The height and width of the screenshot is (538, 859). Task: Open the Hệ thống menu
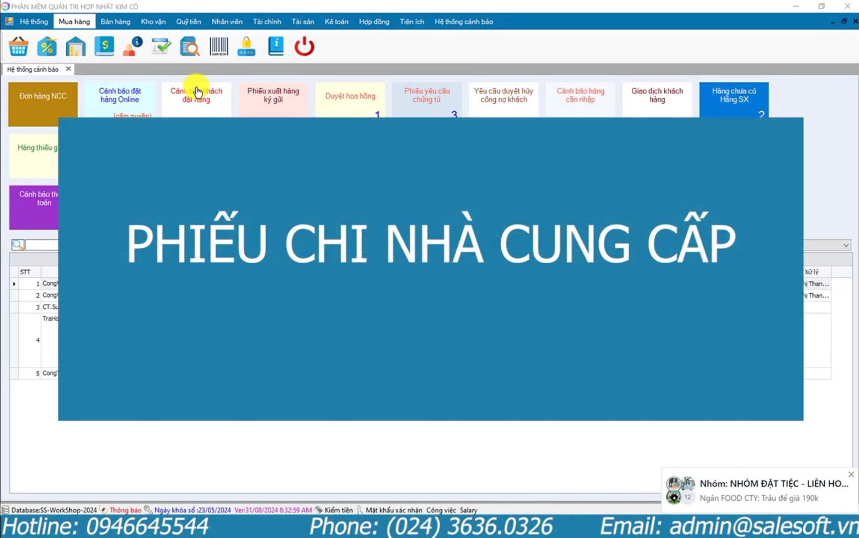(x=34, y=21)
